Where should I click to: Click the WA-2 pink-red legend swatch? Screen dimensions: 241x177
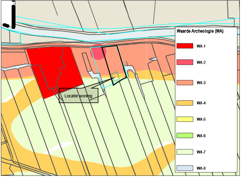[185, 62]
